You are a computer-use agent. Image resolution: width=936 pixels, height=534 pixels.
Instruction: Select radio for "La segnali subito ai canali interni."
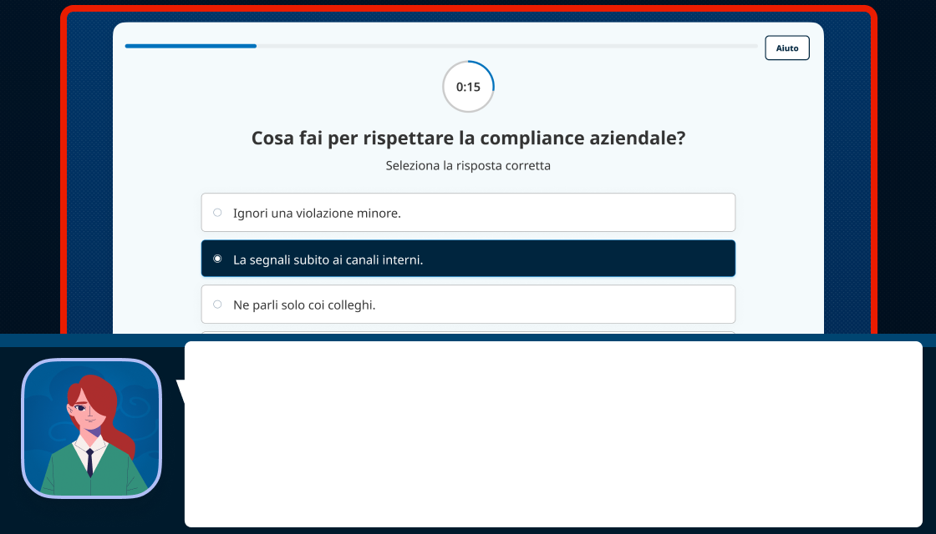(217, 259)
